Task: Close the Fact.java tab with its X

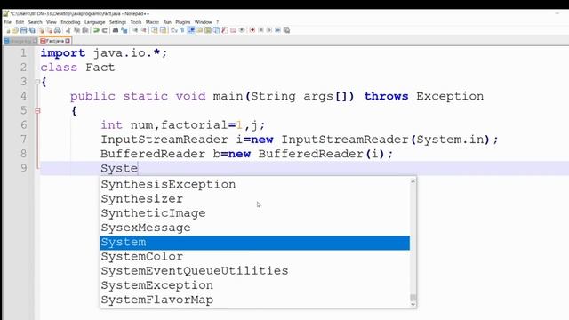Action: 68,41
